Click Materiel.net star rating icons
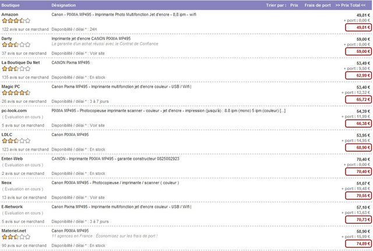The image size is (373, 251). pos(16,237)
